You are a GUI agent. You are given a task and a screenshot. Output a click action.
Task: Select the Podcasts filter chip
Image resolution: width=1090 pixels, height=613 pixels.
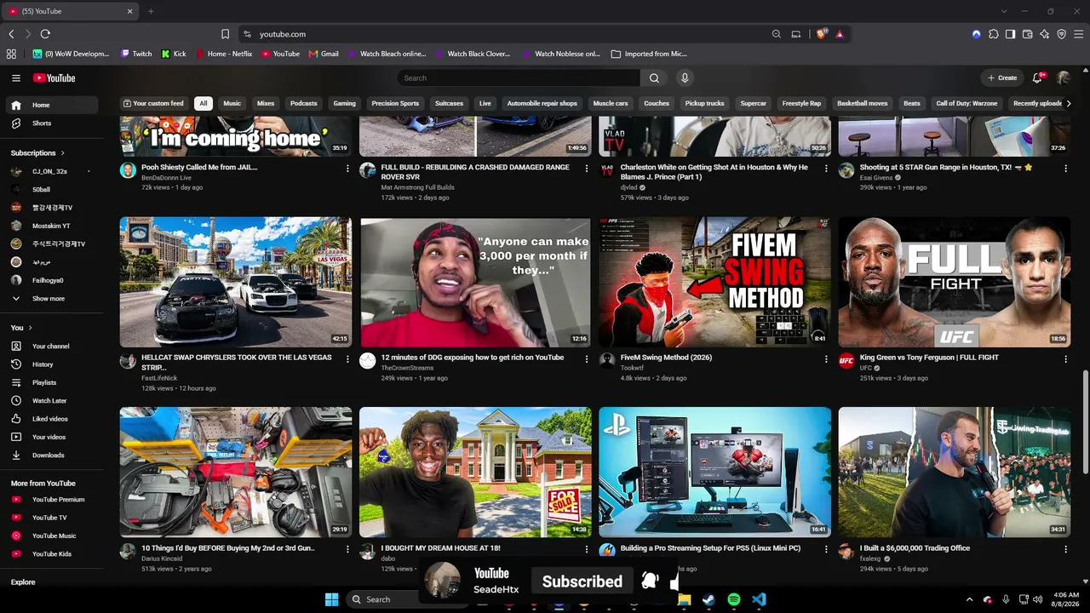click(x=304, y=104)
